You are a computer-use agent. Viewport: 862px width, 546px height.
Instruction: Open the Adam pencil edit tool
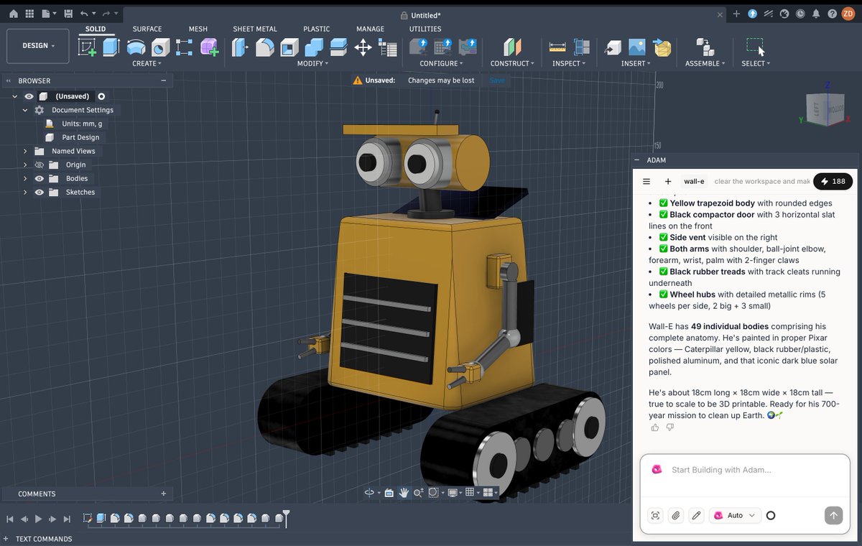pos(695,515)
